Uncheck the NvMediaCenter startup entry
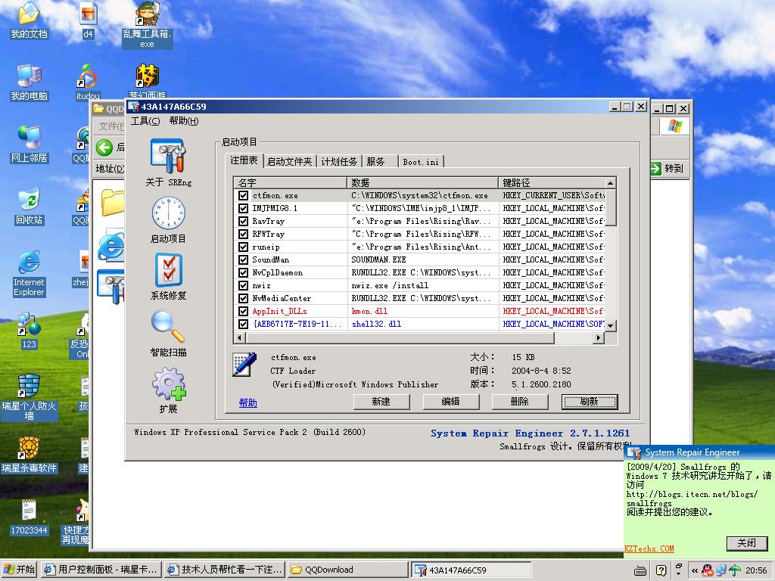Viewport: 775px width, 581px height. point(243,298)
